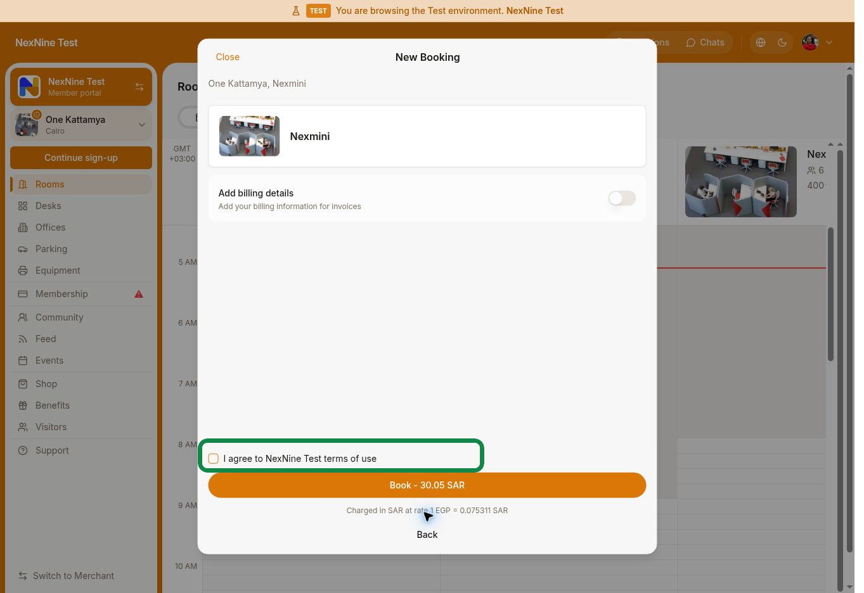Toggle dark mode with the moon icon
The height and width of the screenshot is (593, 864).
coord(782,42)
